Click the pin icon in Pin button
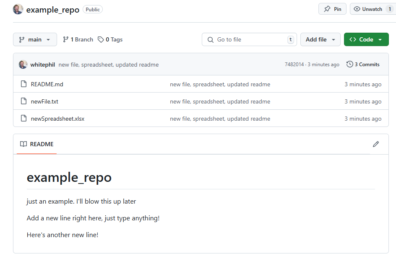 click(327, 9)
